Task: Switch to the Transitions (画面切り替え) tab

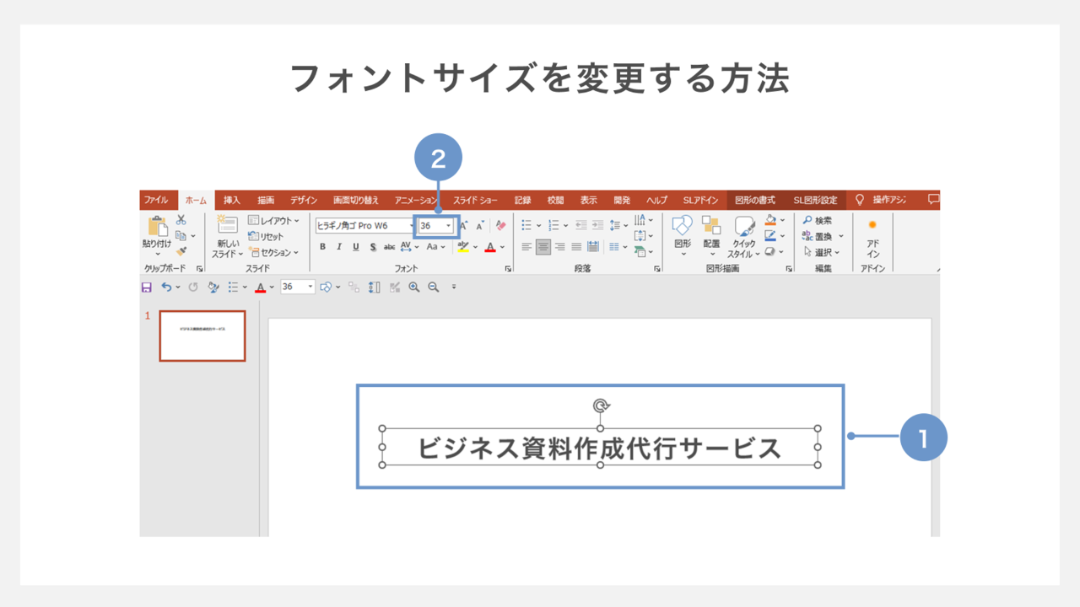Action: [x=355, y=201]
